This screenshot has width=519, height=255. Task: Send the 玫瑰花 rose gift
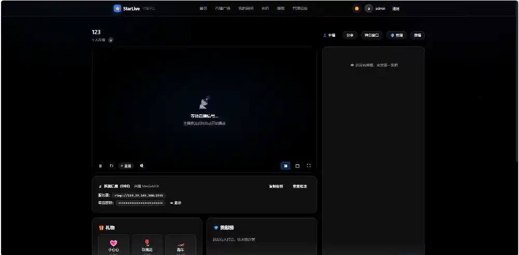pos(147,245)
